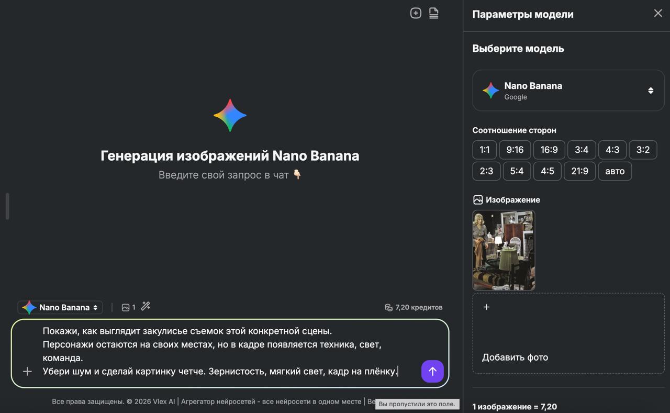This screenshot has width=670, height=413.
Task: Click the magic wand prompt enhancer icon
Action: pos(145,306)
